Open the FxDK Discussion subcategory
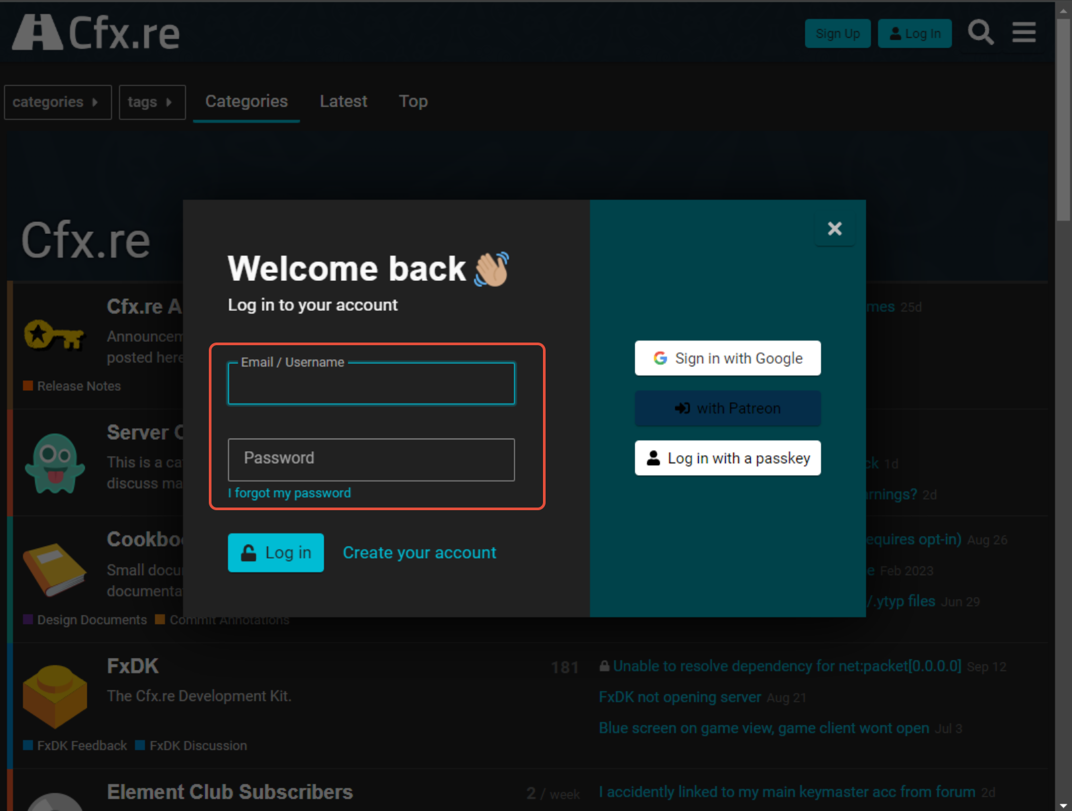This screenshot has height=811, width=1072. (x=191, y=746)
